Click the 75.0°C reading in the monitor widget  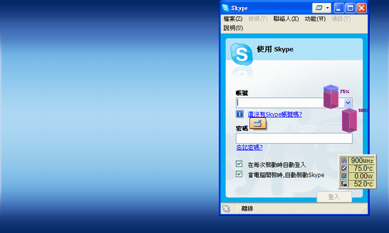click(362, 168)
